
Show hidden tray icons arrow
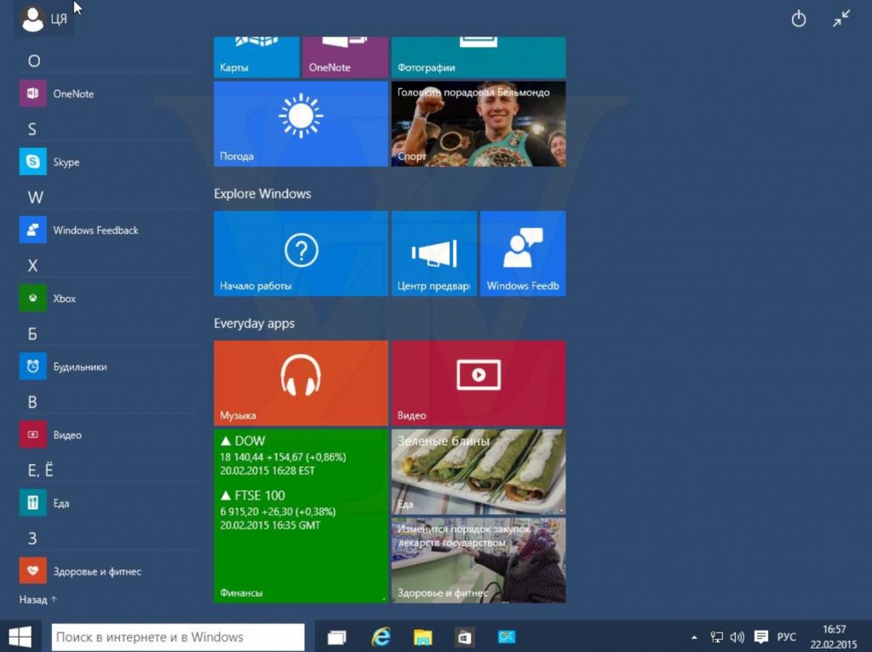(694, 638)
